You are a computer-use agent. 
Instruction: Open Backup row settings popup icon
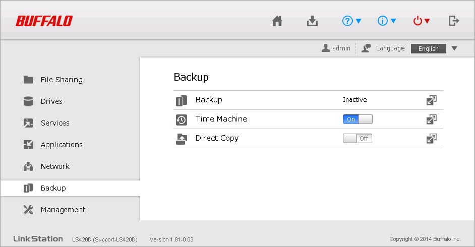pyautogui.click(x=431, y=100)
